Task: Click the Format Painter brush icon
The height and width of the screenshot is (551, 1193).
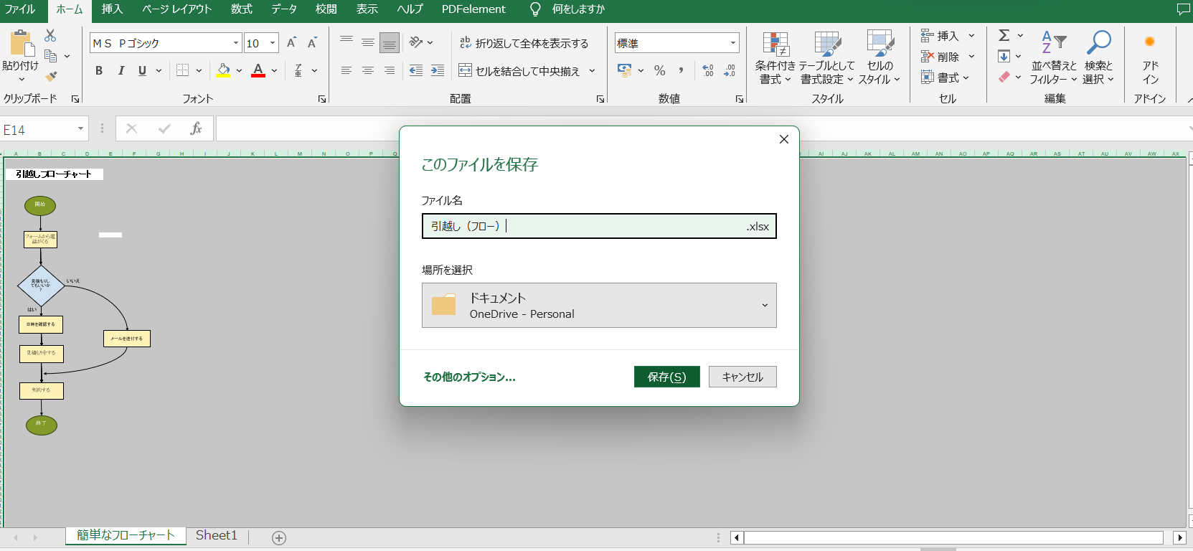Action: tap(50, 75)
